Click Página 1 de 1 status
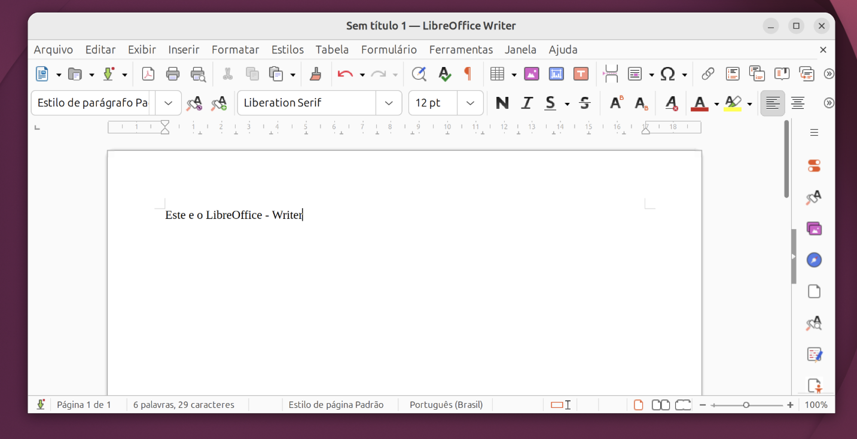This screenshot has width=857, height=439. pyautogui.click(x=84, y=405)
